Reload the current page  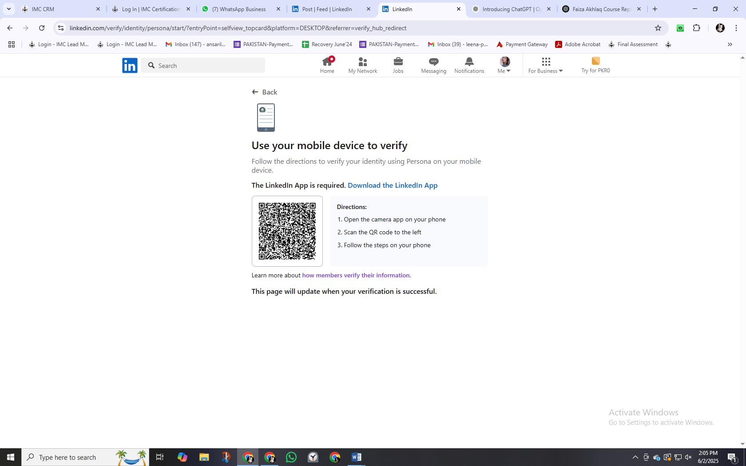[x=42, y=28]
